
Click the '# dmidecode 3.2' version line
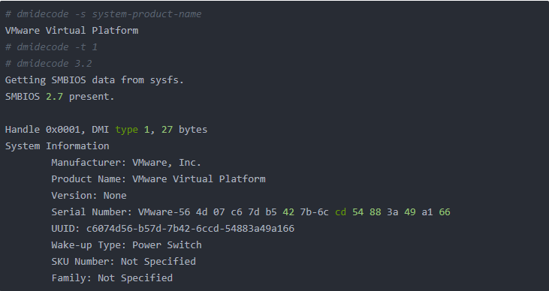(x=49, y=63)
